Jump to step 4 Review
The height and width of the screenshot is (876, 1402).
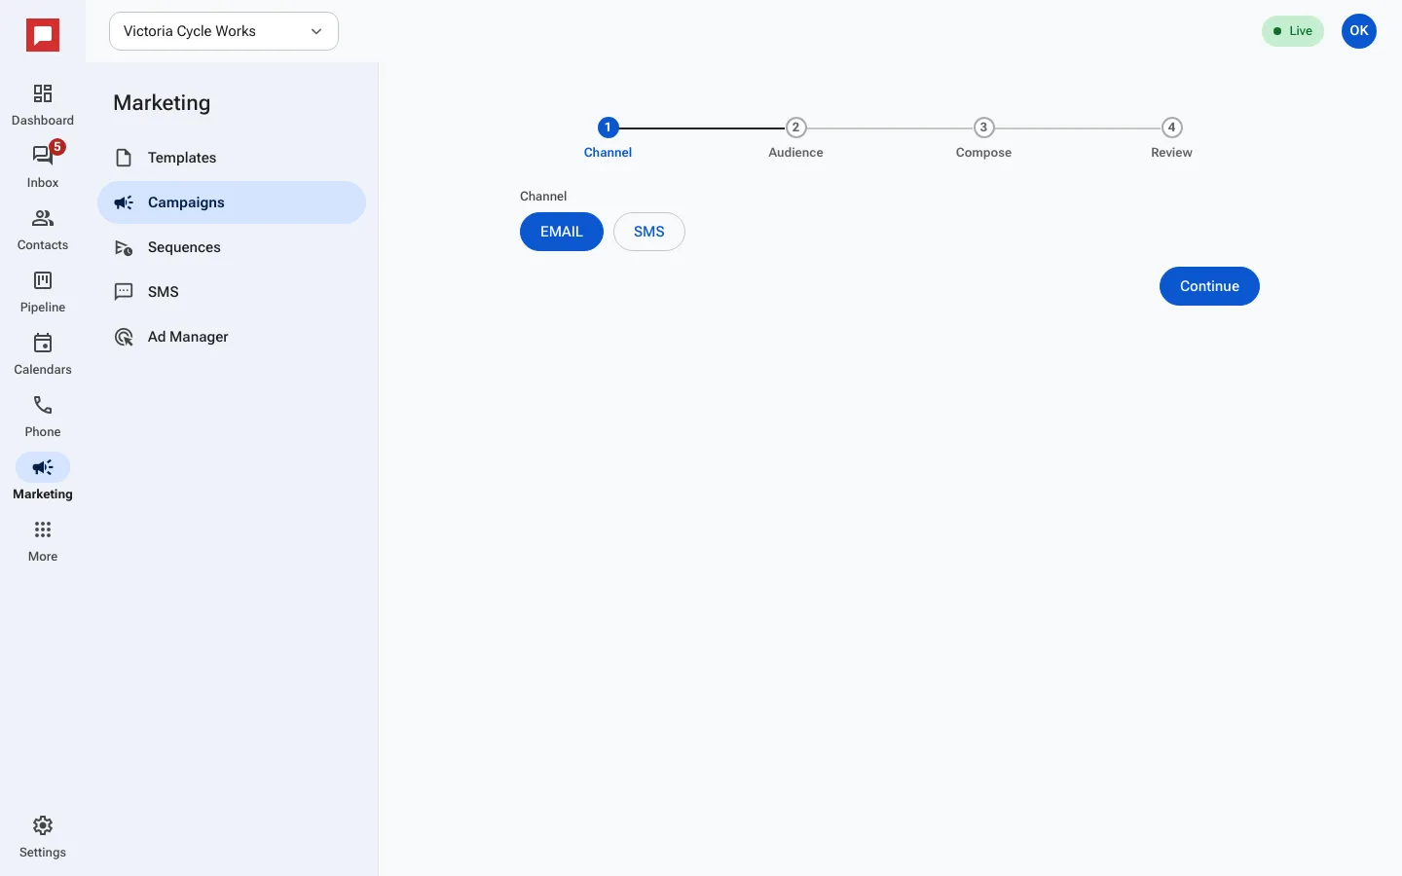click(1171, 138)
